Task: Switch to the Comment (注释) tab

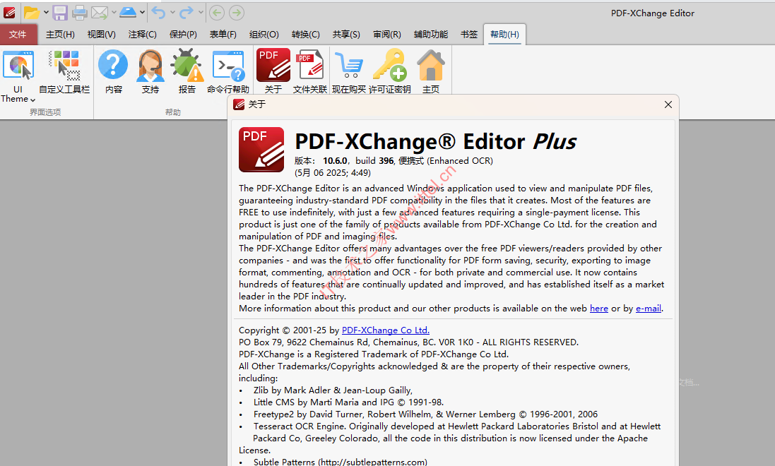Action: (x=142, y=35)
